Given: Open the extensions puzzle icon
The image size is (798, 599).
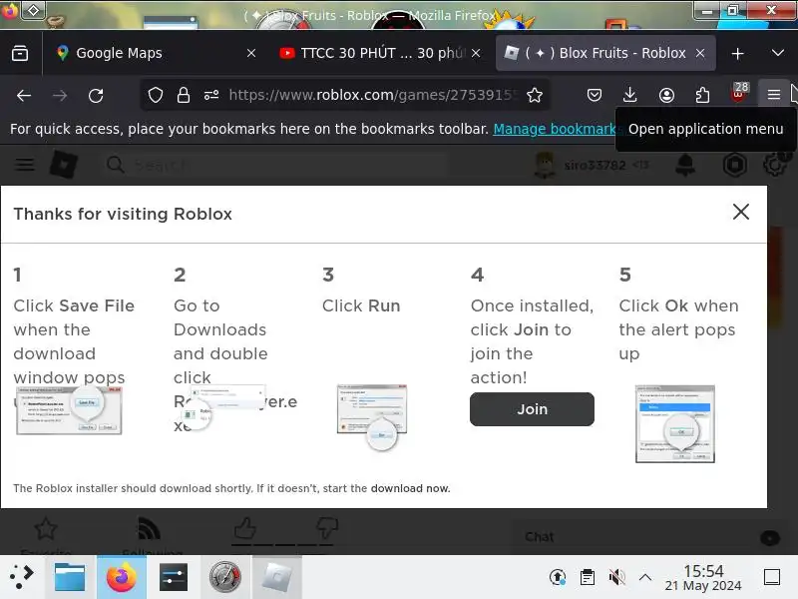Looking at the screenshot, I should pyautogui.click(x=702, y=95).
